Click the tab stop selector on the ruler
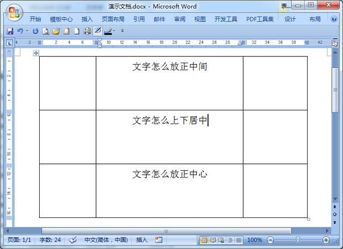 coord(10,43)
